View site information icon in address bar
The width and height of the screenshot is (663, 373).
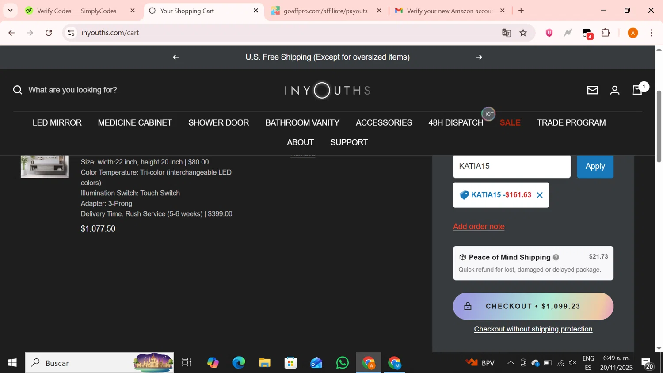click(x=71, y=33)
